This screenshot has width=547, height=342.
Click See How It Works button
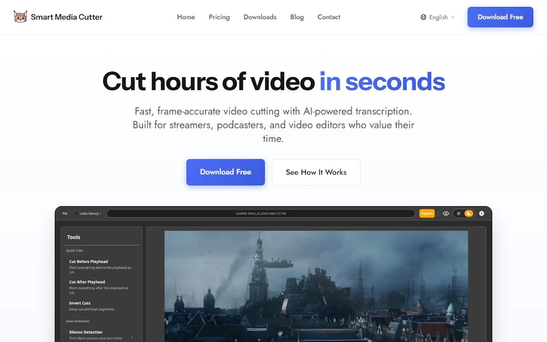pos(316,172)
